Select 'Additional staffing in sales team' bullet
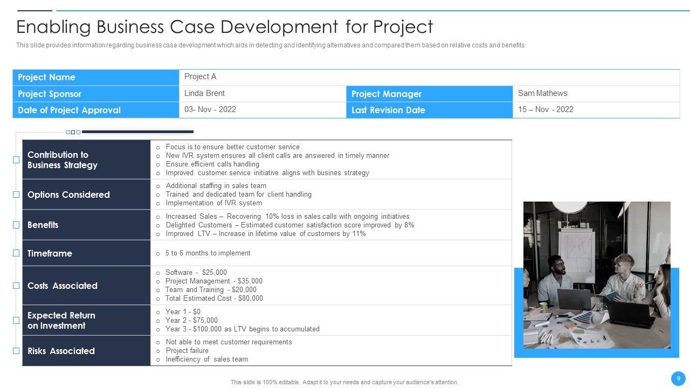 click(x=216, y=186)
